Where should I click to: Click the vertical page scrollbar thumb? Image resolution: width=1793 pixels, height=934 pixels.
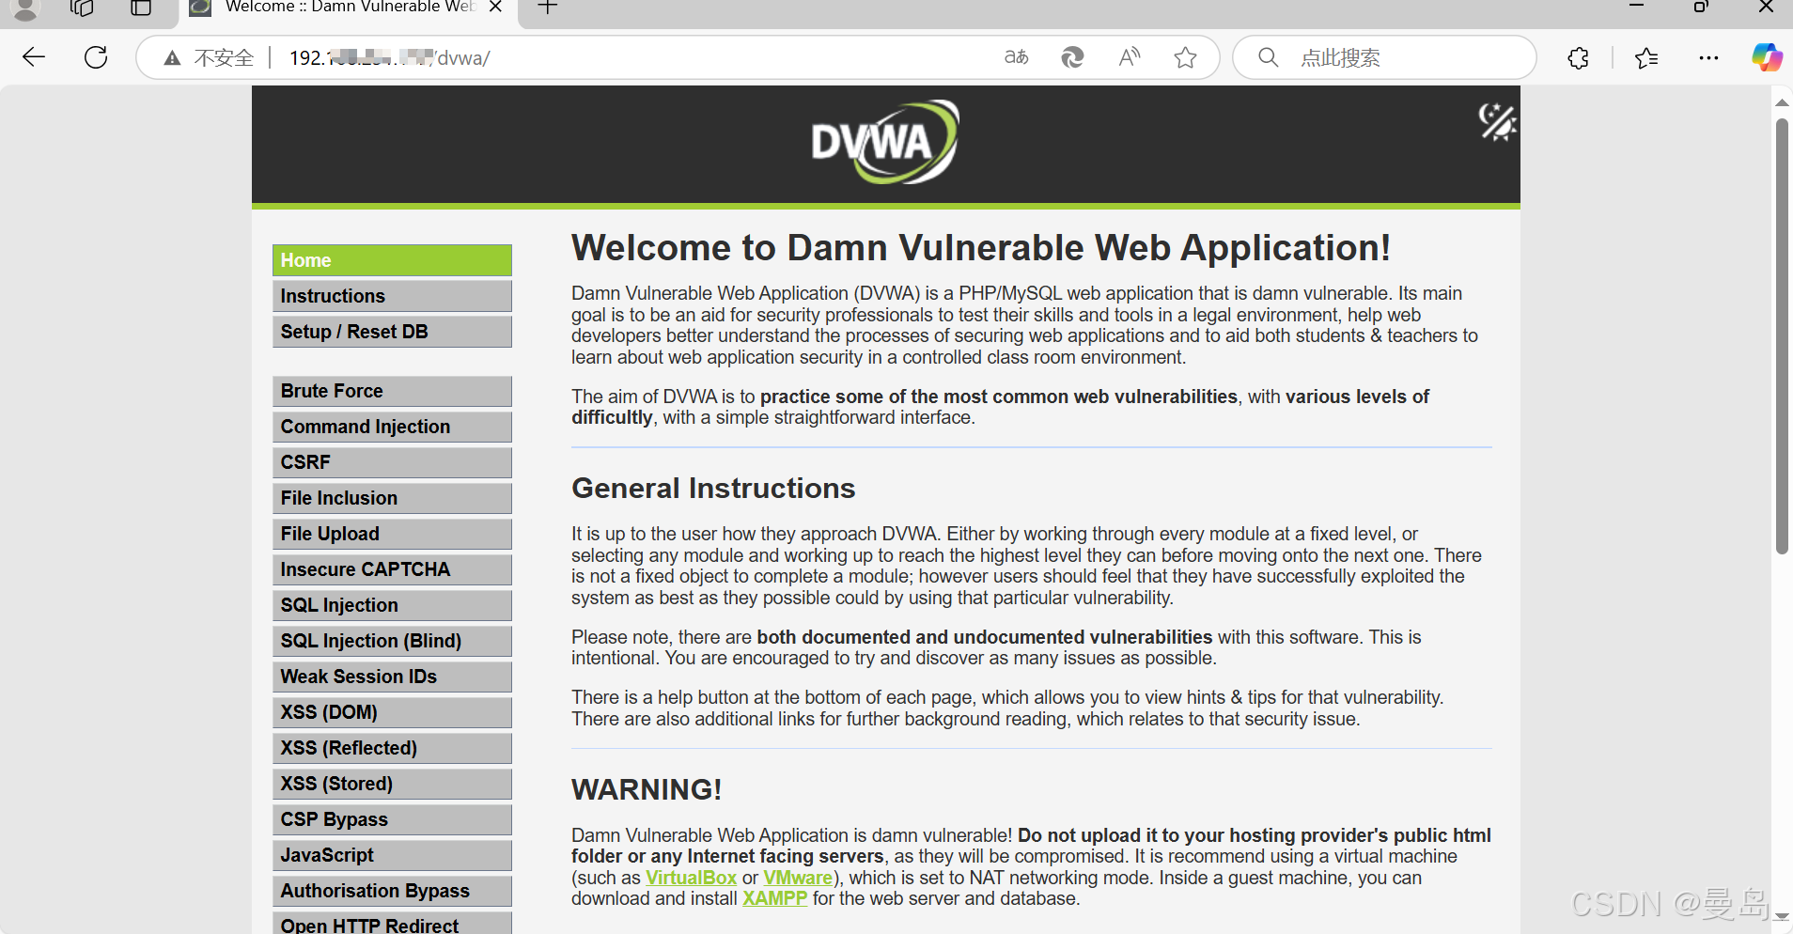(x=1782, y=336)
